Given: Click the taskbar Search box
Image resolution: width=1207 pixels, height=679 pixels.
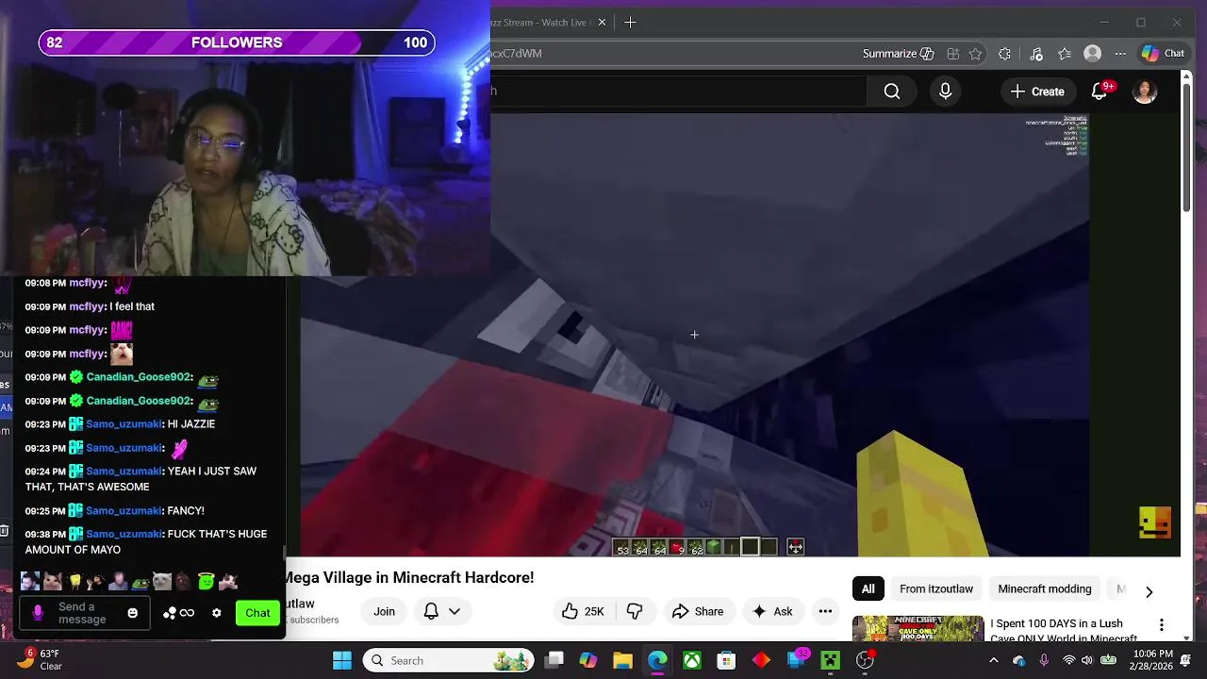Looking at the screenshot, I should point(449,660).
